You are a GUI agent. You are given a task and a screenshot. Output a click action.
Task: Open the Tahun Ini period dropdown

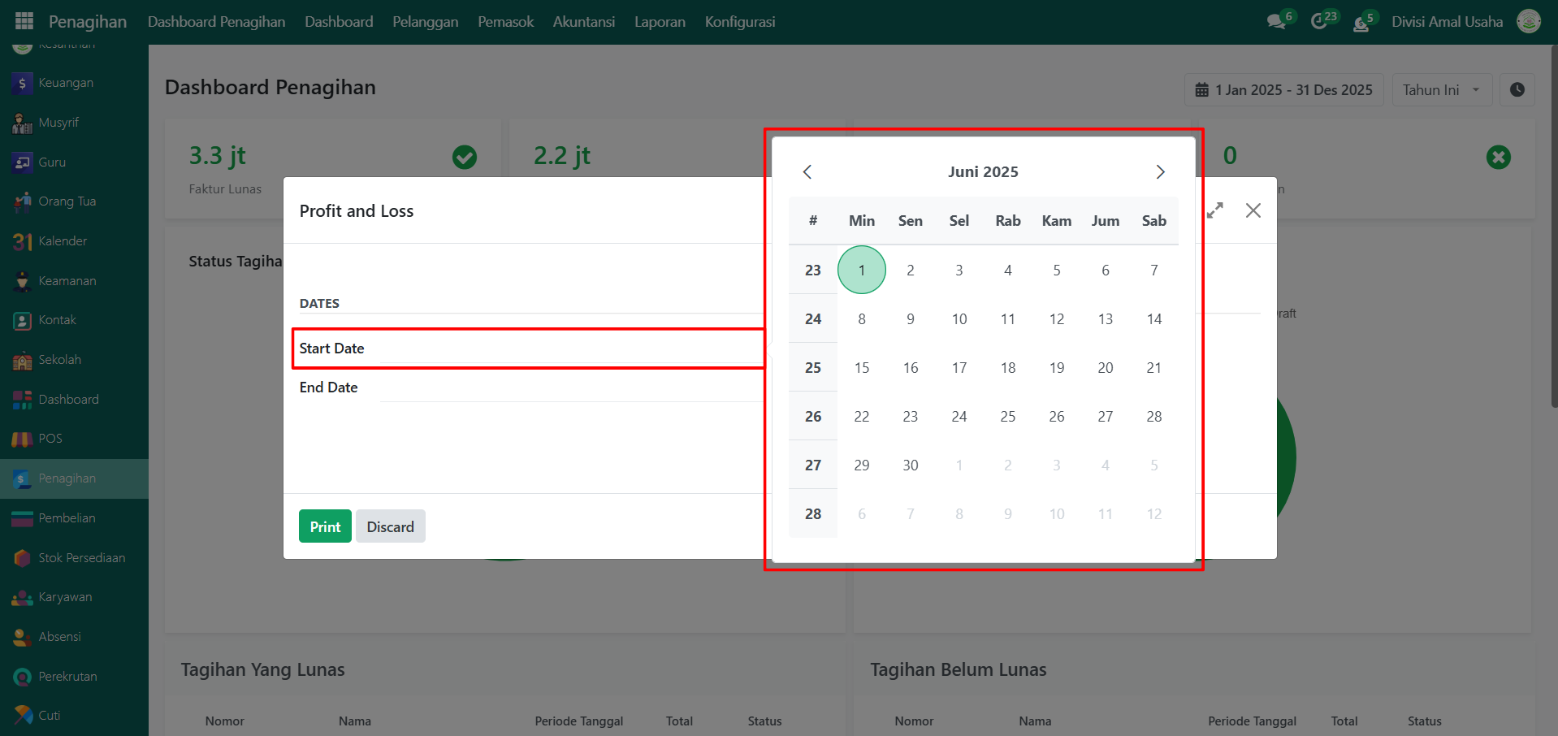point(1442,89)
